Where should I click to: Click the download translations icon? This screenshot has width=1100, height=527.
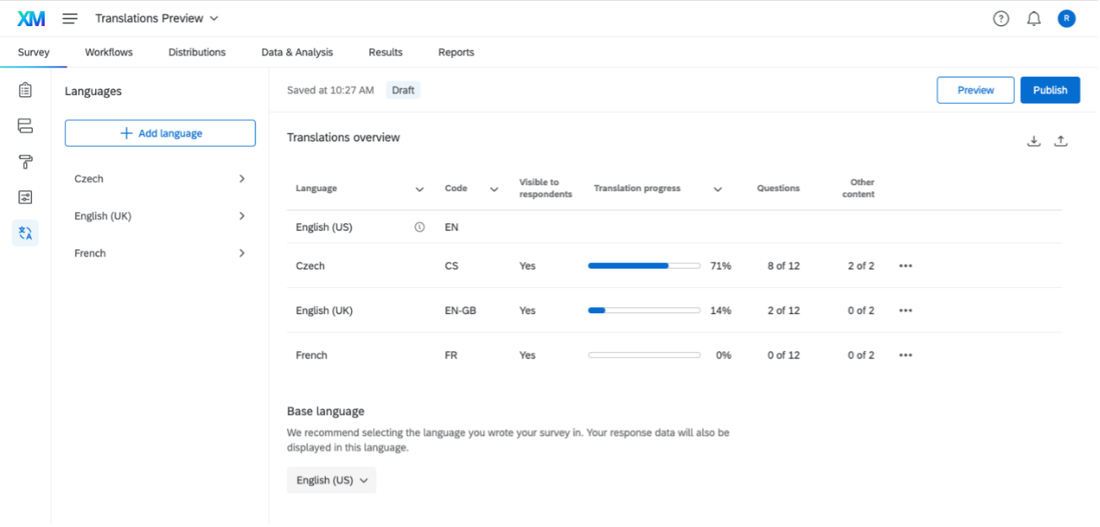1034,141
